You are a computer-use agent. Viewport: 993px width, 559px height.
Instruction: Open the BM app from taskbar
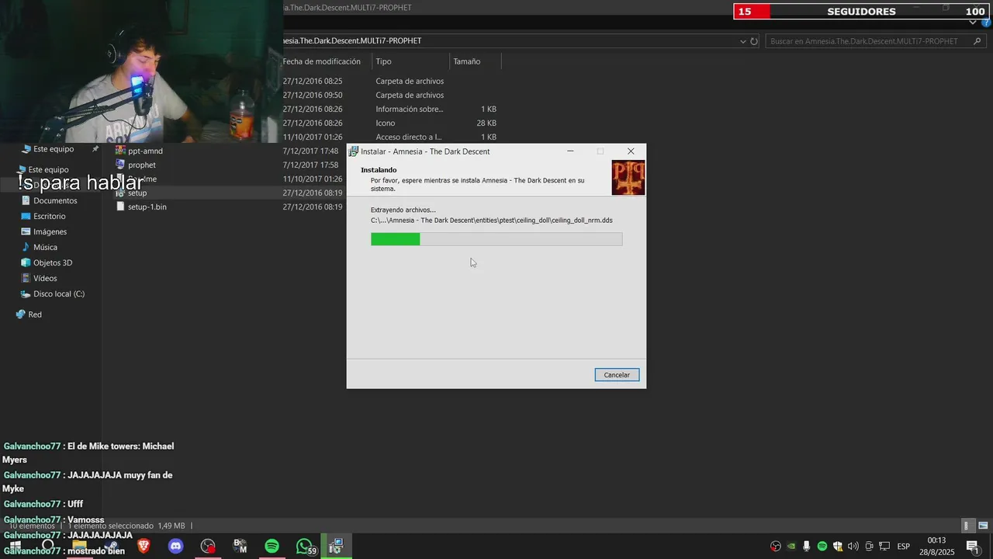coord(240,547)
